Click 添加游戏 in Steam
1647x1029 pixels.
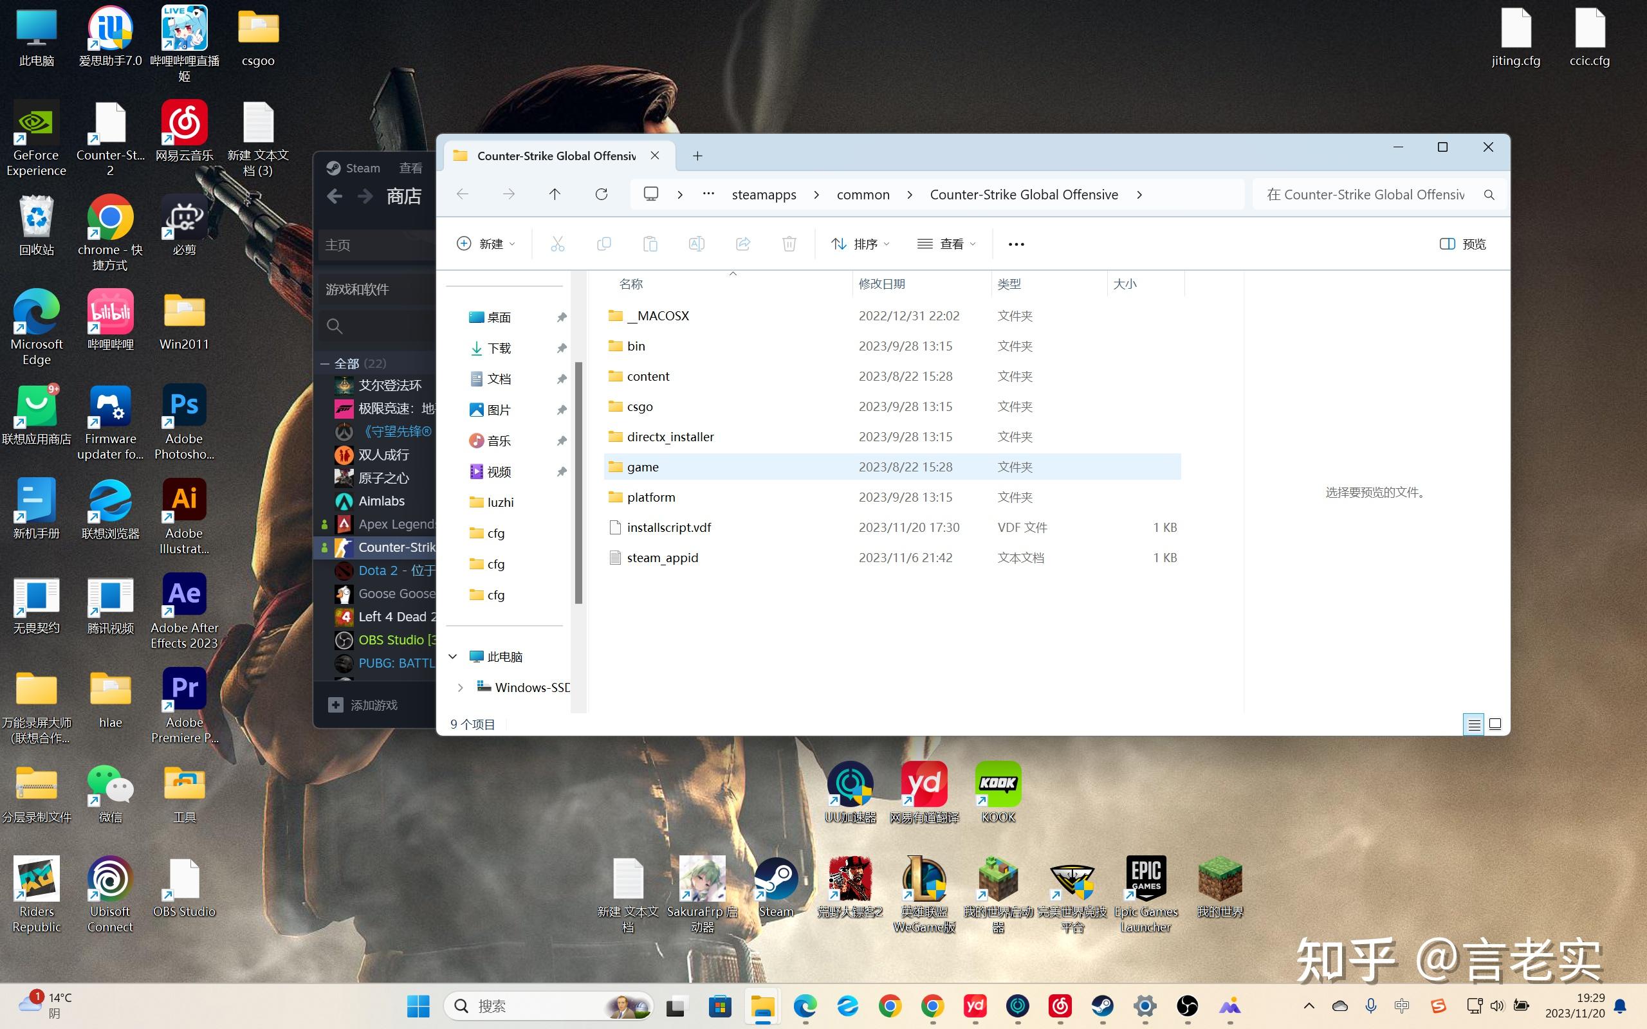click(373, 705)
